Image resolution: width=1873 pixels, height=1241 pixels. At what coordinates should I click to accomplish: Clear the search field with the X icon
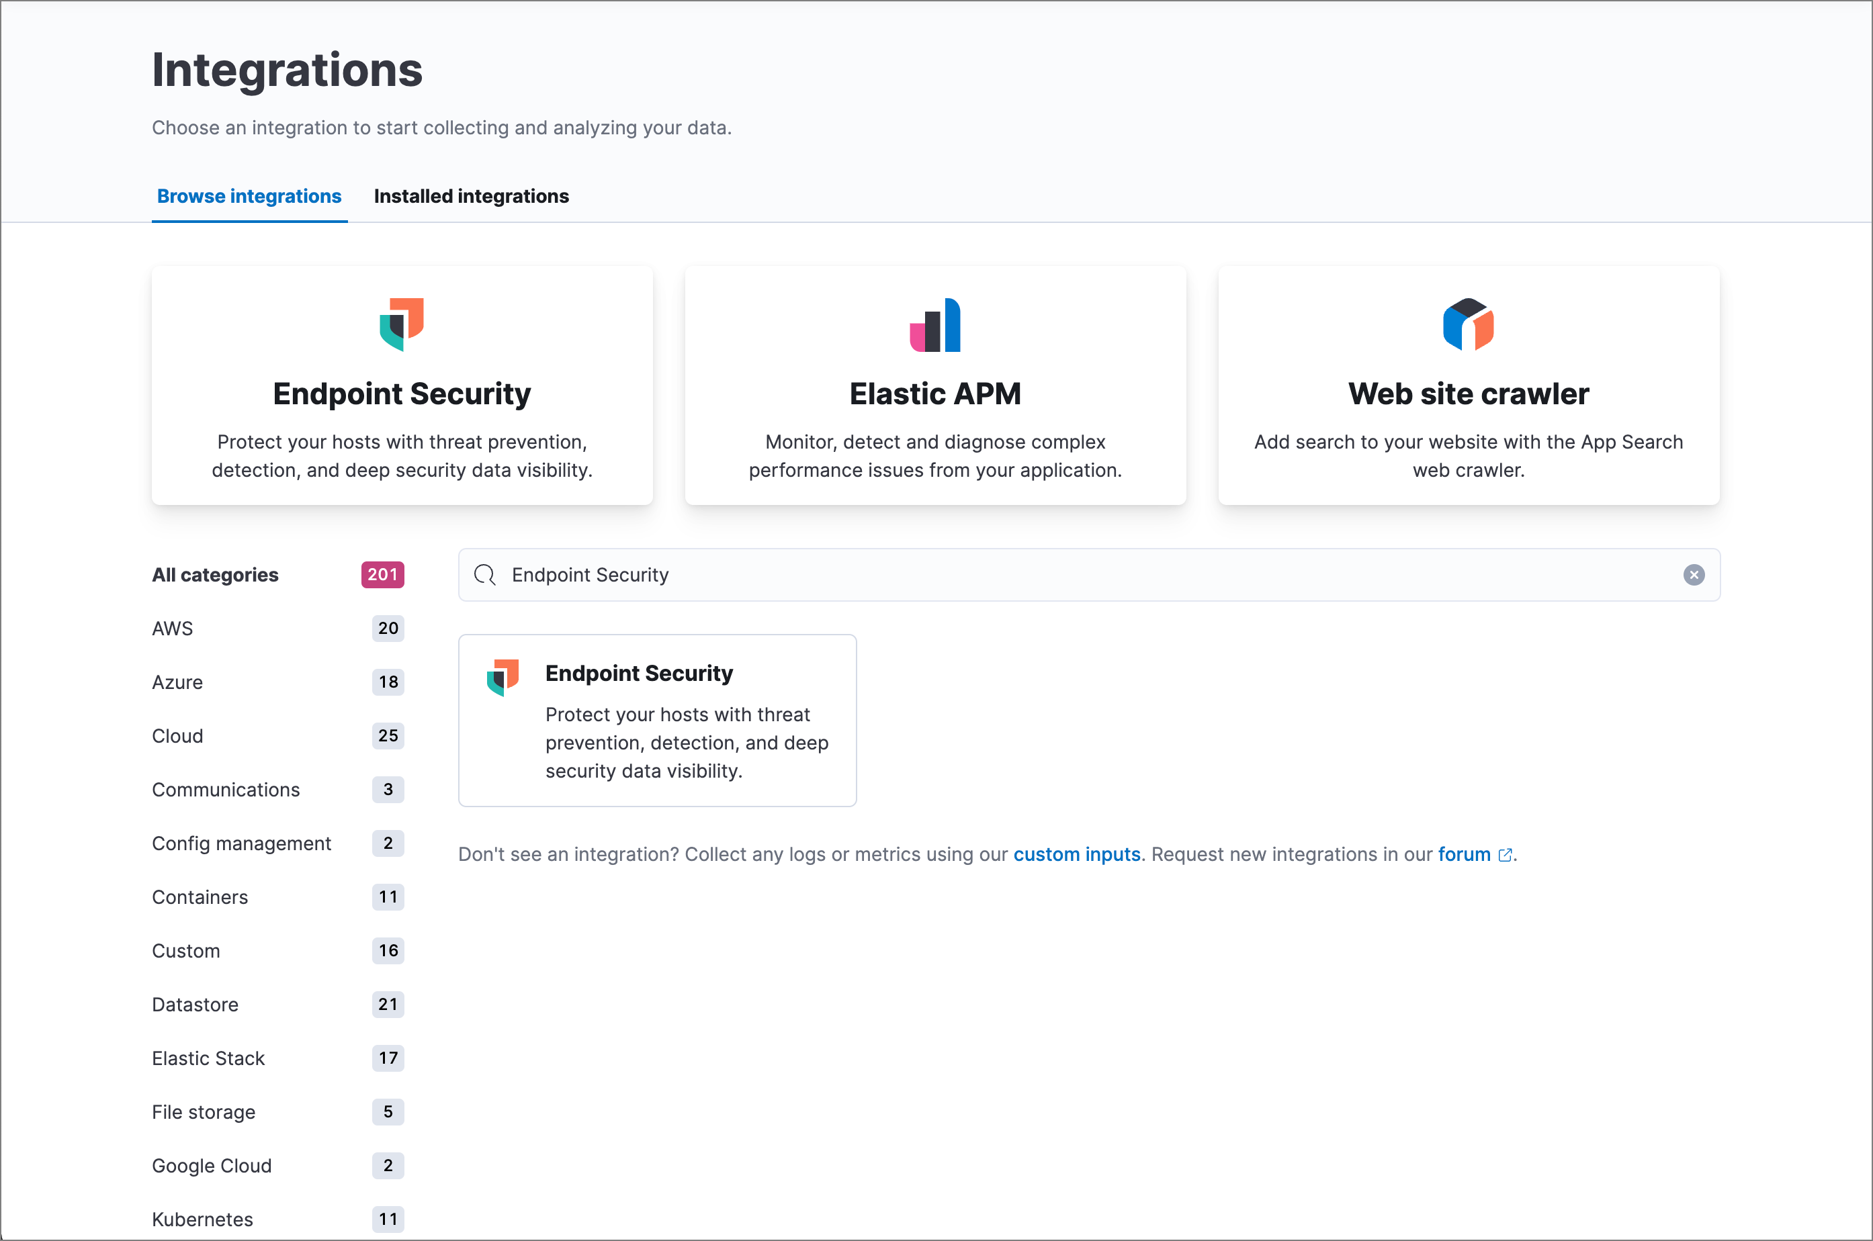click(x=1694, y=575)
